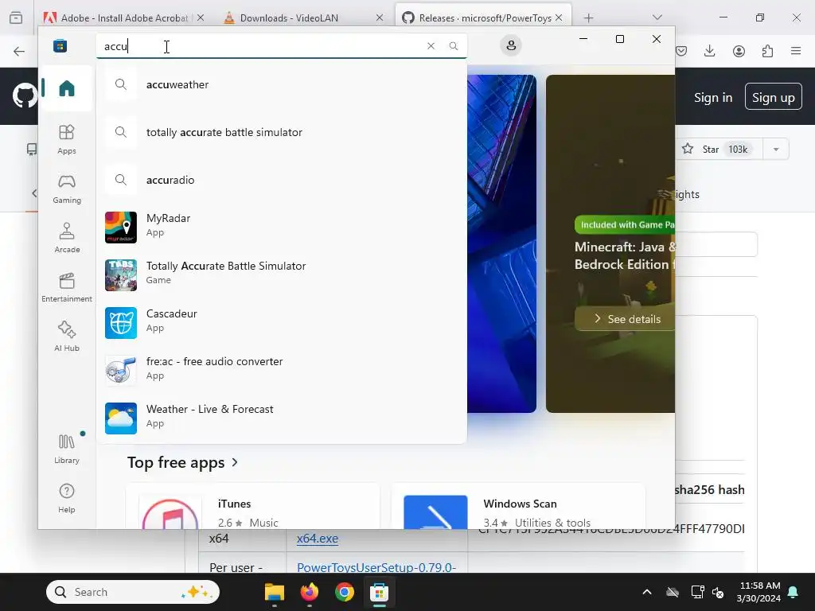The height and width of the screenshot is (611, 815).
Task: Open the Entertainment section in sidebar
Action: pyautogui.click(x=67, y=287)
